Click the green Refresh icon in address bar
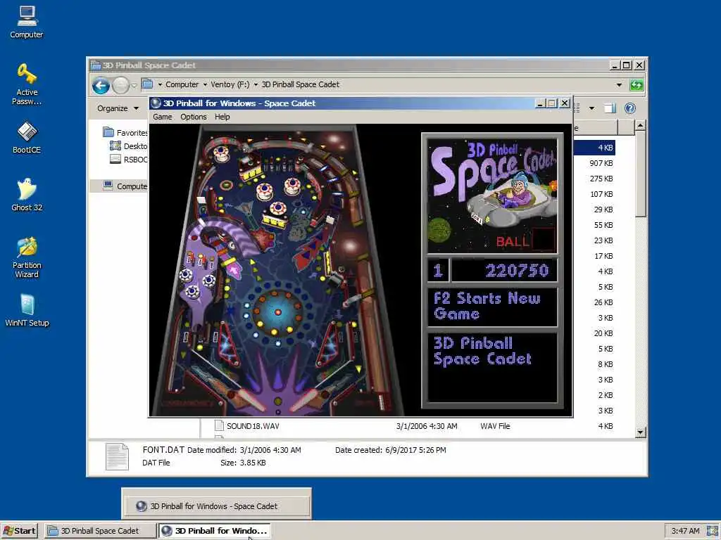 coord(637,85)
